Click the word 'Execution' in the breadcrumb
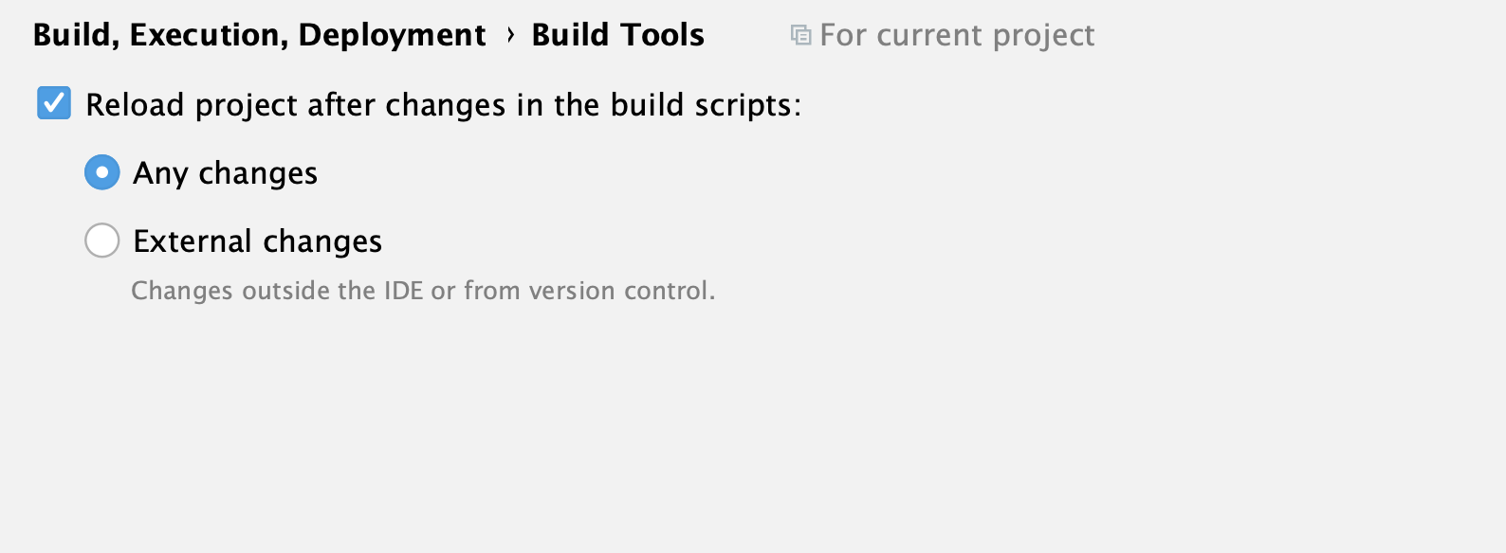Viewport: 1506px width, 553px height. tap(209, 36)
